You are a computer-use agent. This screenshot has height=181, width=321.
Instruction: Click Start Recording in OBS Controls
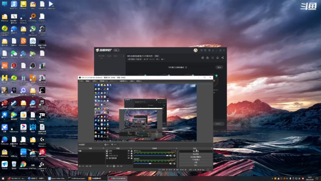[x=196, y=154]
